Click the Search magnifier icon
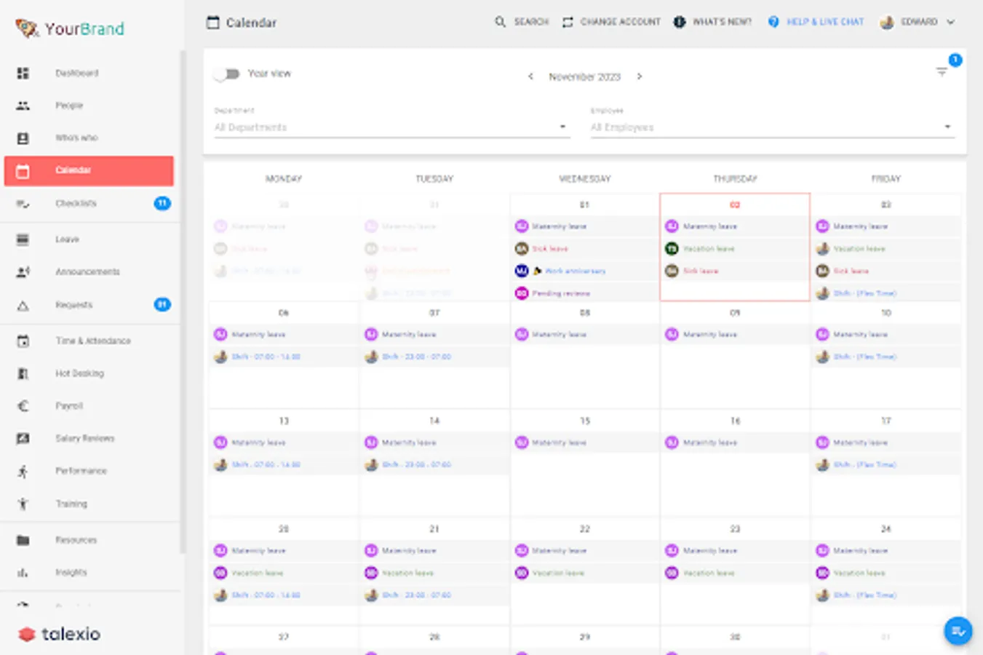983x655 pixels. click(x=500, y=22)
